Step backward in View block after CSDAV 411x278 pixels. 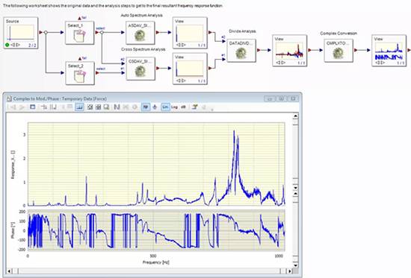click(x=179, y=80)
